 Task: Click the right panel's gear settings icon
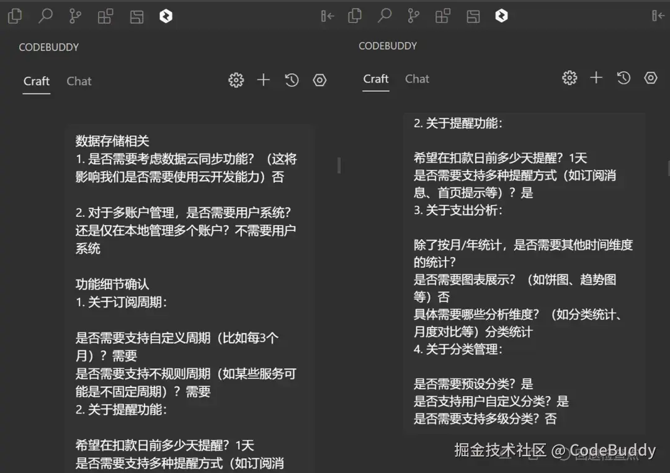(569, 78)
